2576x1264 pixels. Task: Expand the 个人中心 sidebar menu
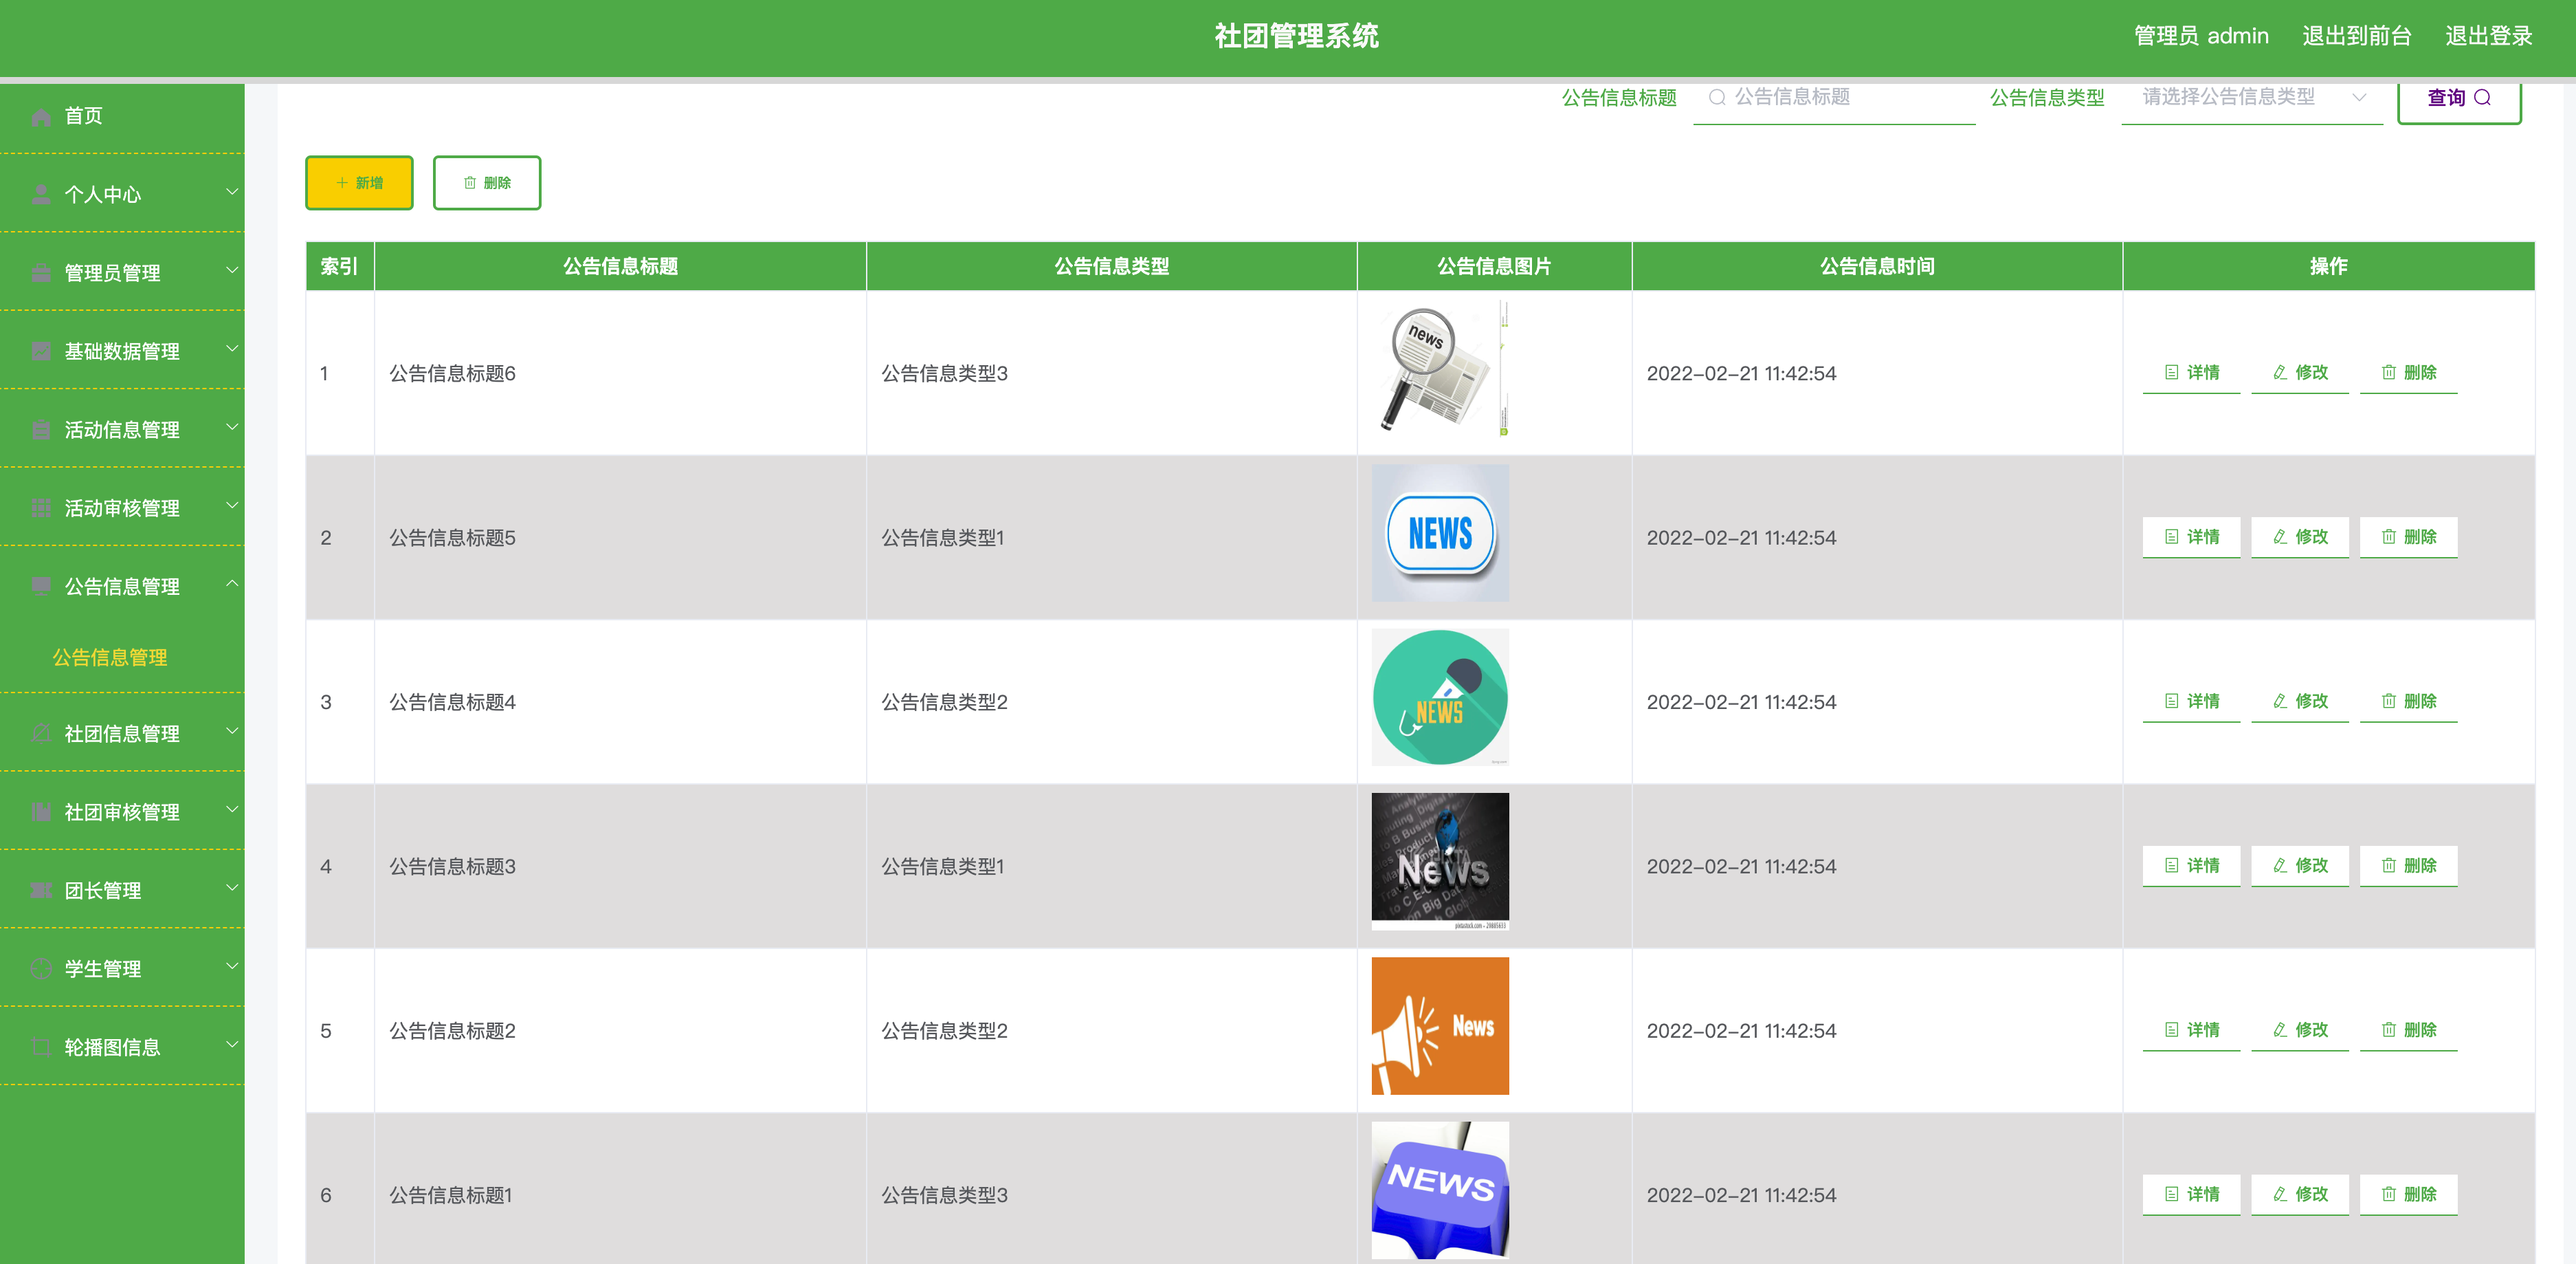(123, 193)
